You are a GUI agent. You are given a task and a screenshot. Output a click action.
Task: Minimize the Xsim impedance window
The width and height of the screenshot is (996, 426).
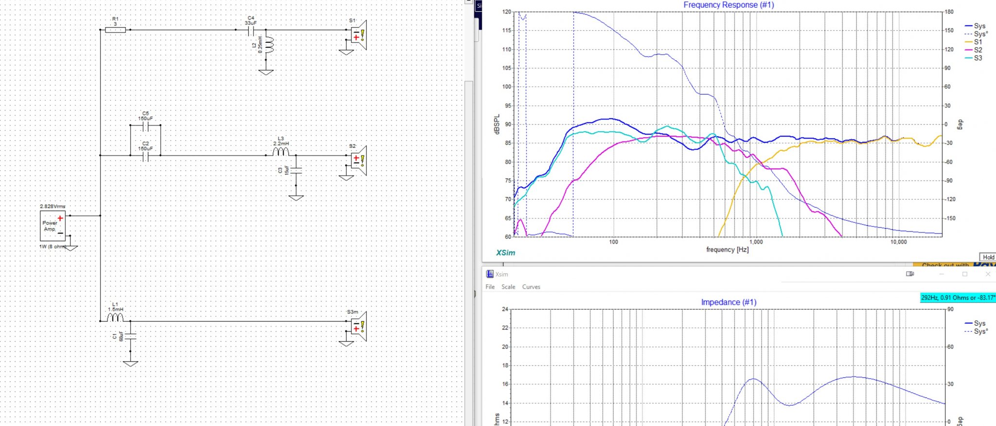[x=942, y=274]
